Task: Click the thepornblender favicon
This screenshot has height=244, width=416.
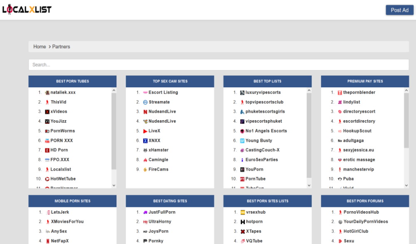Action: coord(339,93)
